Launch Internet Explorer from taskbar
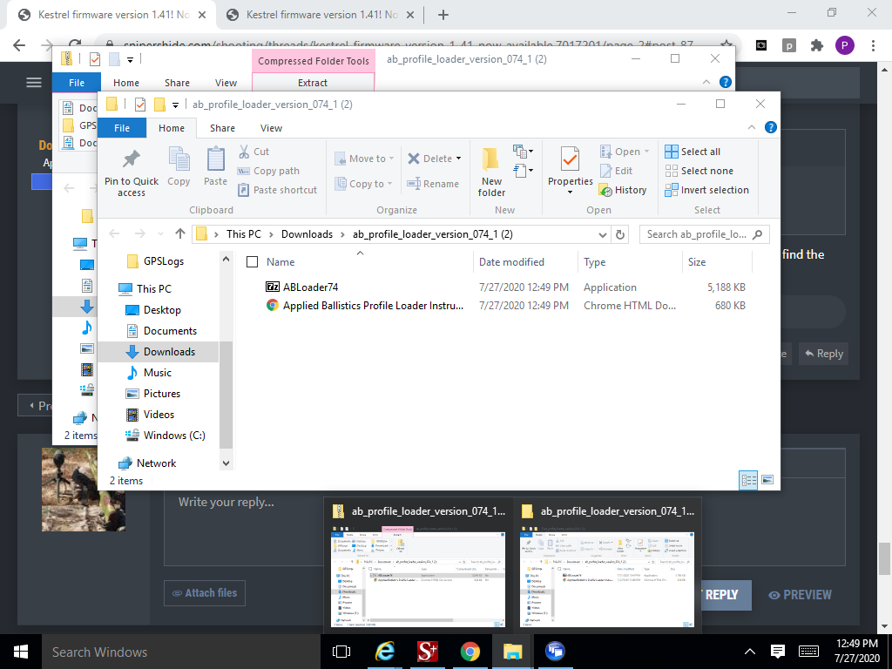This screenshot has width=892, height=669. [385, 652]
